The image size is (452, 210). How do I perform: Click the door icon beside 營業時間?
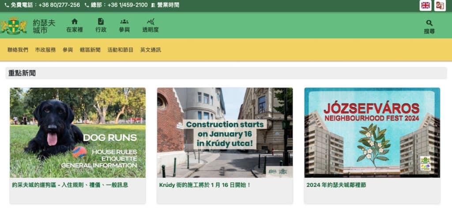tap(153, 5)
